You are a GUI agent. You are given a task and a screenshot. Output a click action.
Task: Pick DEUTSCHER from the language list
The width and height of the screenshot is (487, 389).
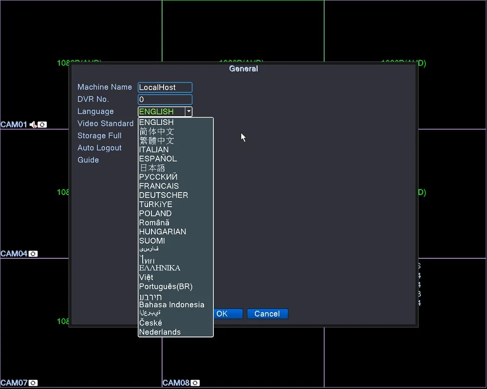(x=175, y=195)
